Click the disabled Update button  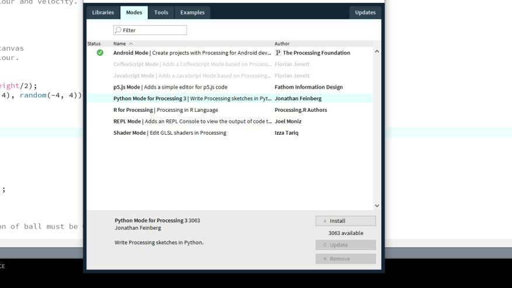coord(346,245)
